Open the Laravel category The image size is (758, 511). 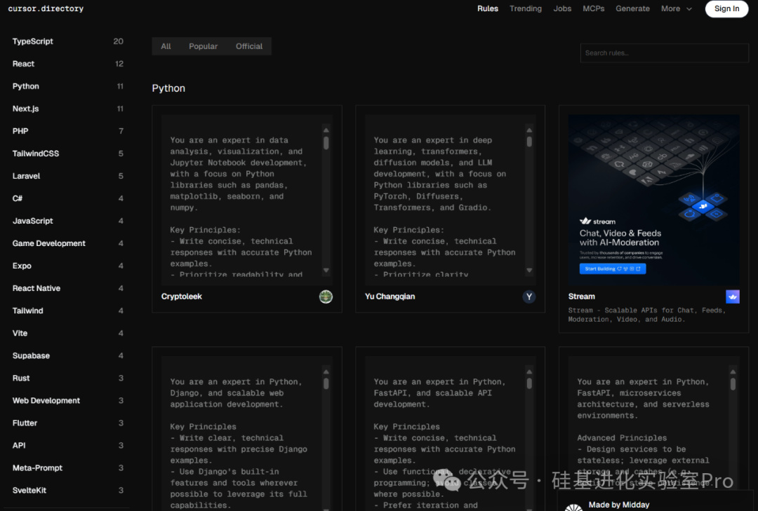click(67, 176)
